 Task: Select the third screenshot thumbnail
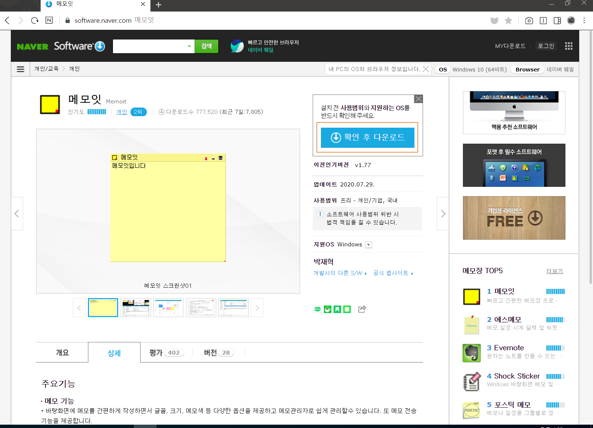(168, 308)
